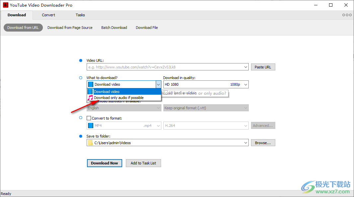This screenshot has height=197, width=354.
Task: Click the Advanced... button
Action: pyautogui.click(x=263, y=126)
